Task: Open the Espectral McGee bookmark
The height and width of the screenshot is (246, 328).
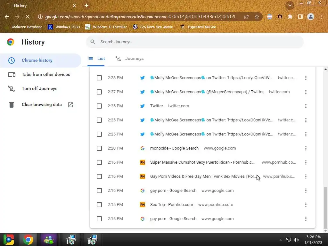Action: pos(198,27)
